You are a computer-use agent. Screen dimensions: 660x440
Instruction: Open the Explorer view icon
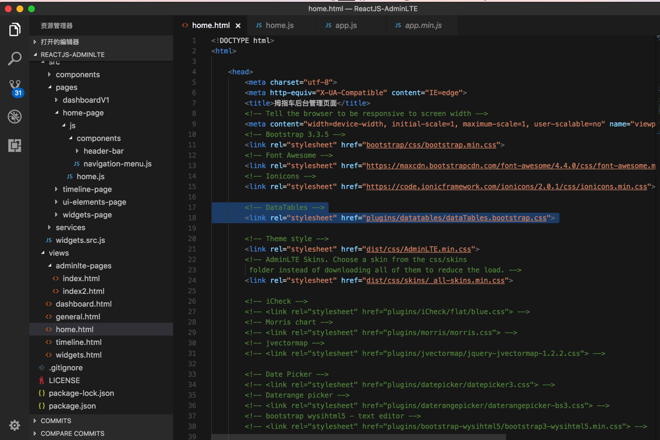click(15, 30)
